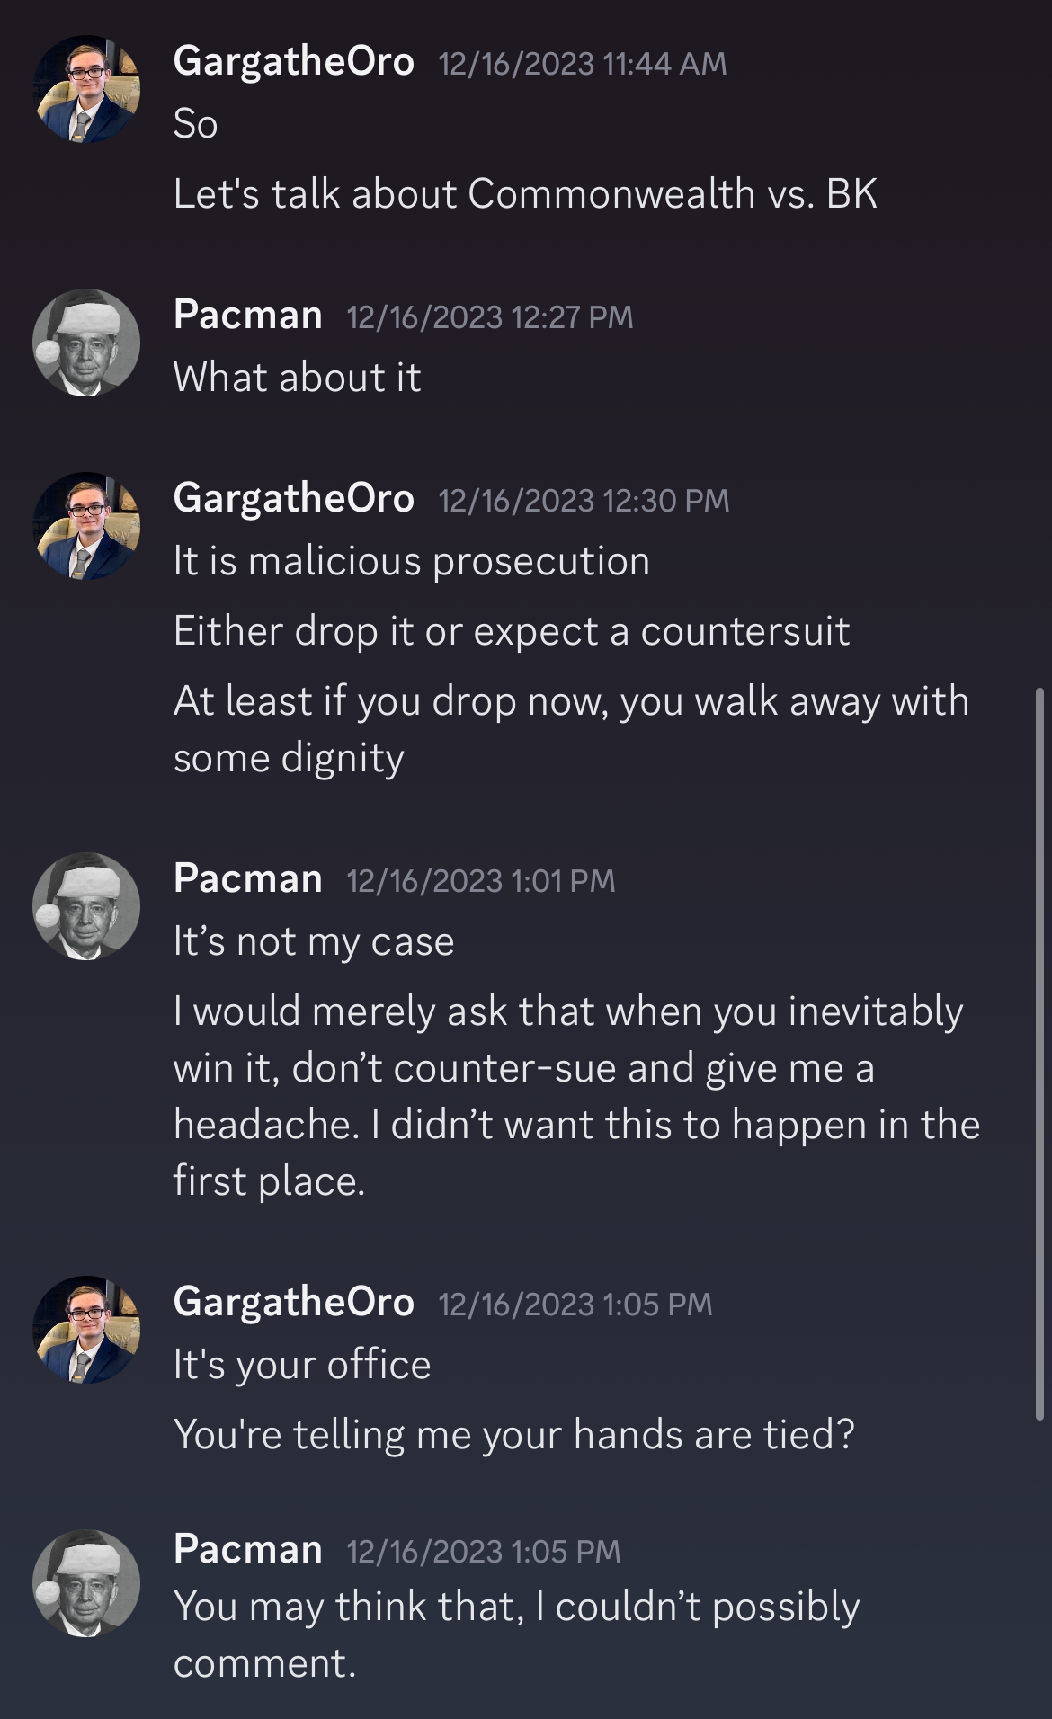Click the Pacman username at 1:01 PM
This screenshot has width=1052, height=1719.
point(247,878)
